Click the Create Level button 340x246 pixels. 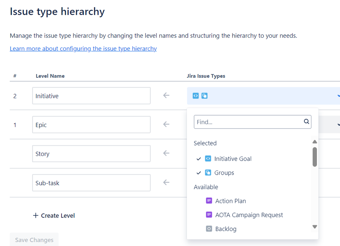(54, 215)
